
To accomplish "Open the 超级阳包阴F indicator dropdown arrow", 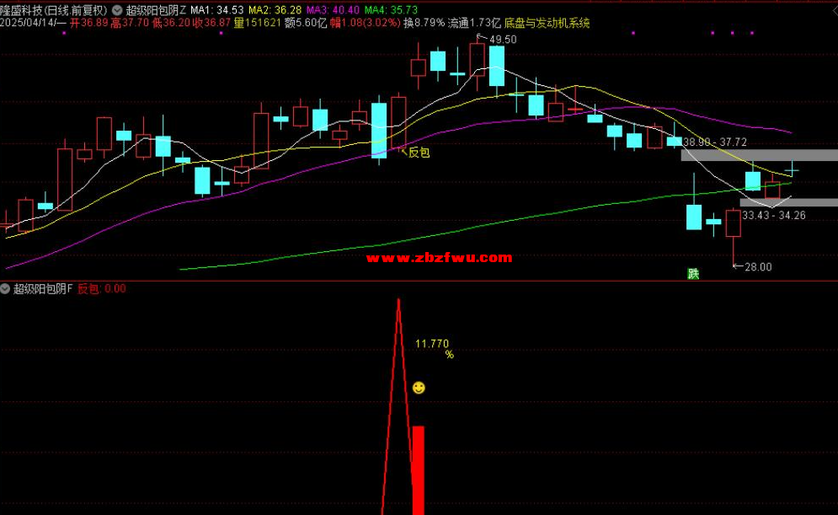I will tap(5, 289).
